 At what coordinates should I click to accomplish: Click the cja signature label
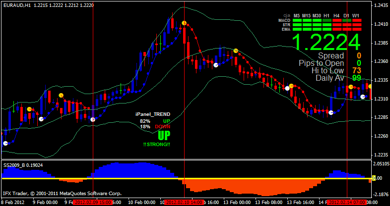pos(287,15)
